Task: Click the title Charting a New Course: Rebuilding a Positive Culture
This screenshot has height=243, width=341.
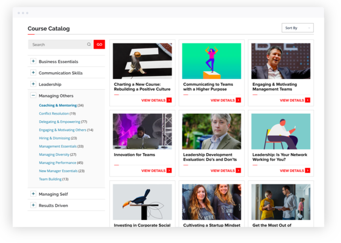Action: point(142,87)
